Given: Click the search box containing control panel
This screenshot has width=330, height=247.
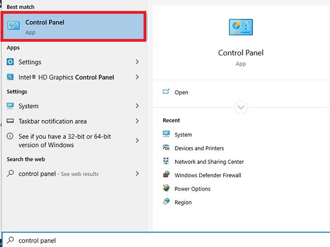Looking at the screenshot, I should (x=166, y=240).
